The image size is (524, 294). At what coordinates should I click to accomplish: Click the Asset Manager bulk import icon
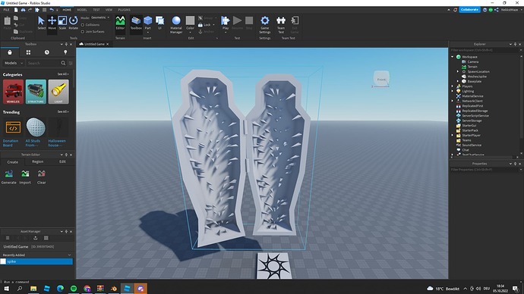tap(36, 238)
